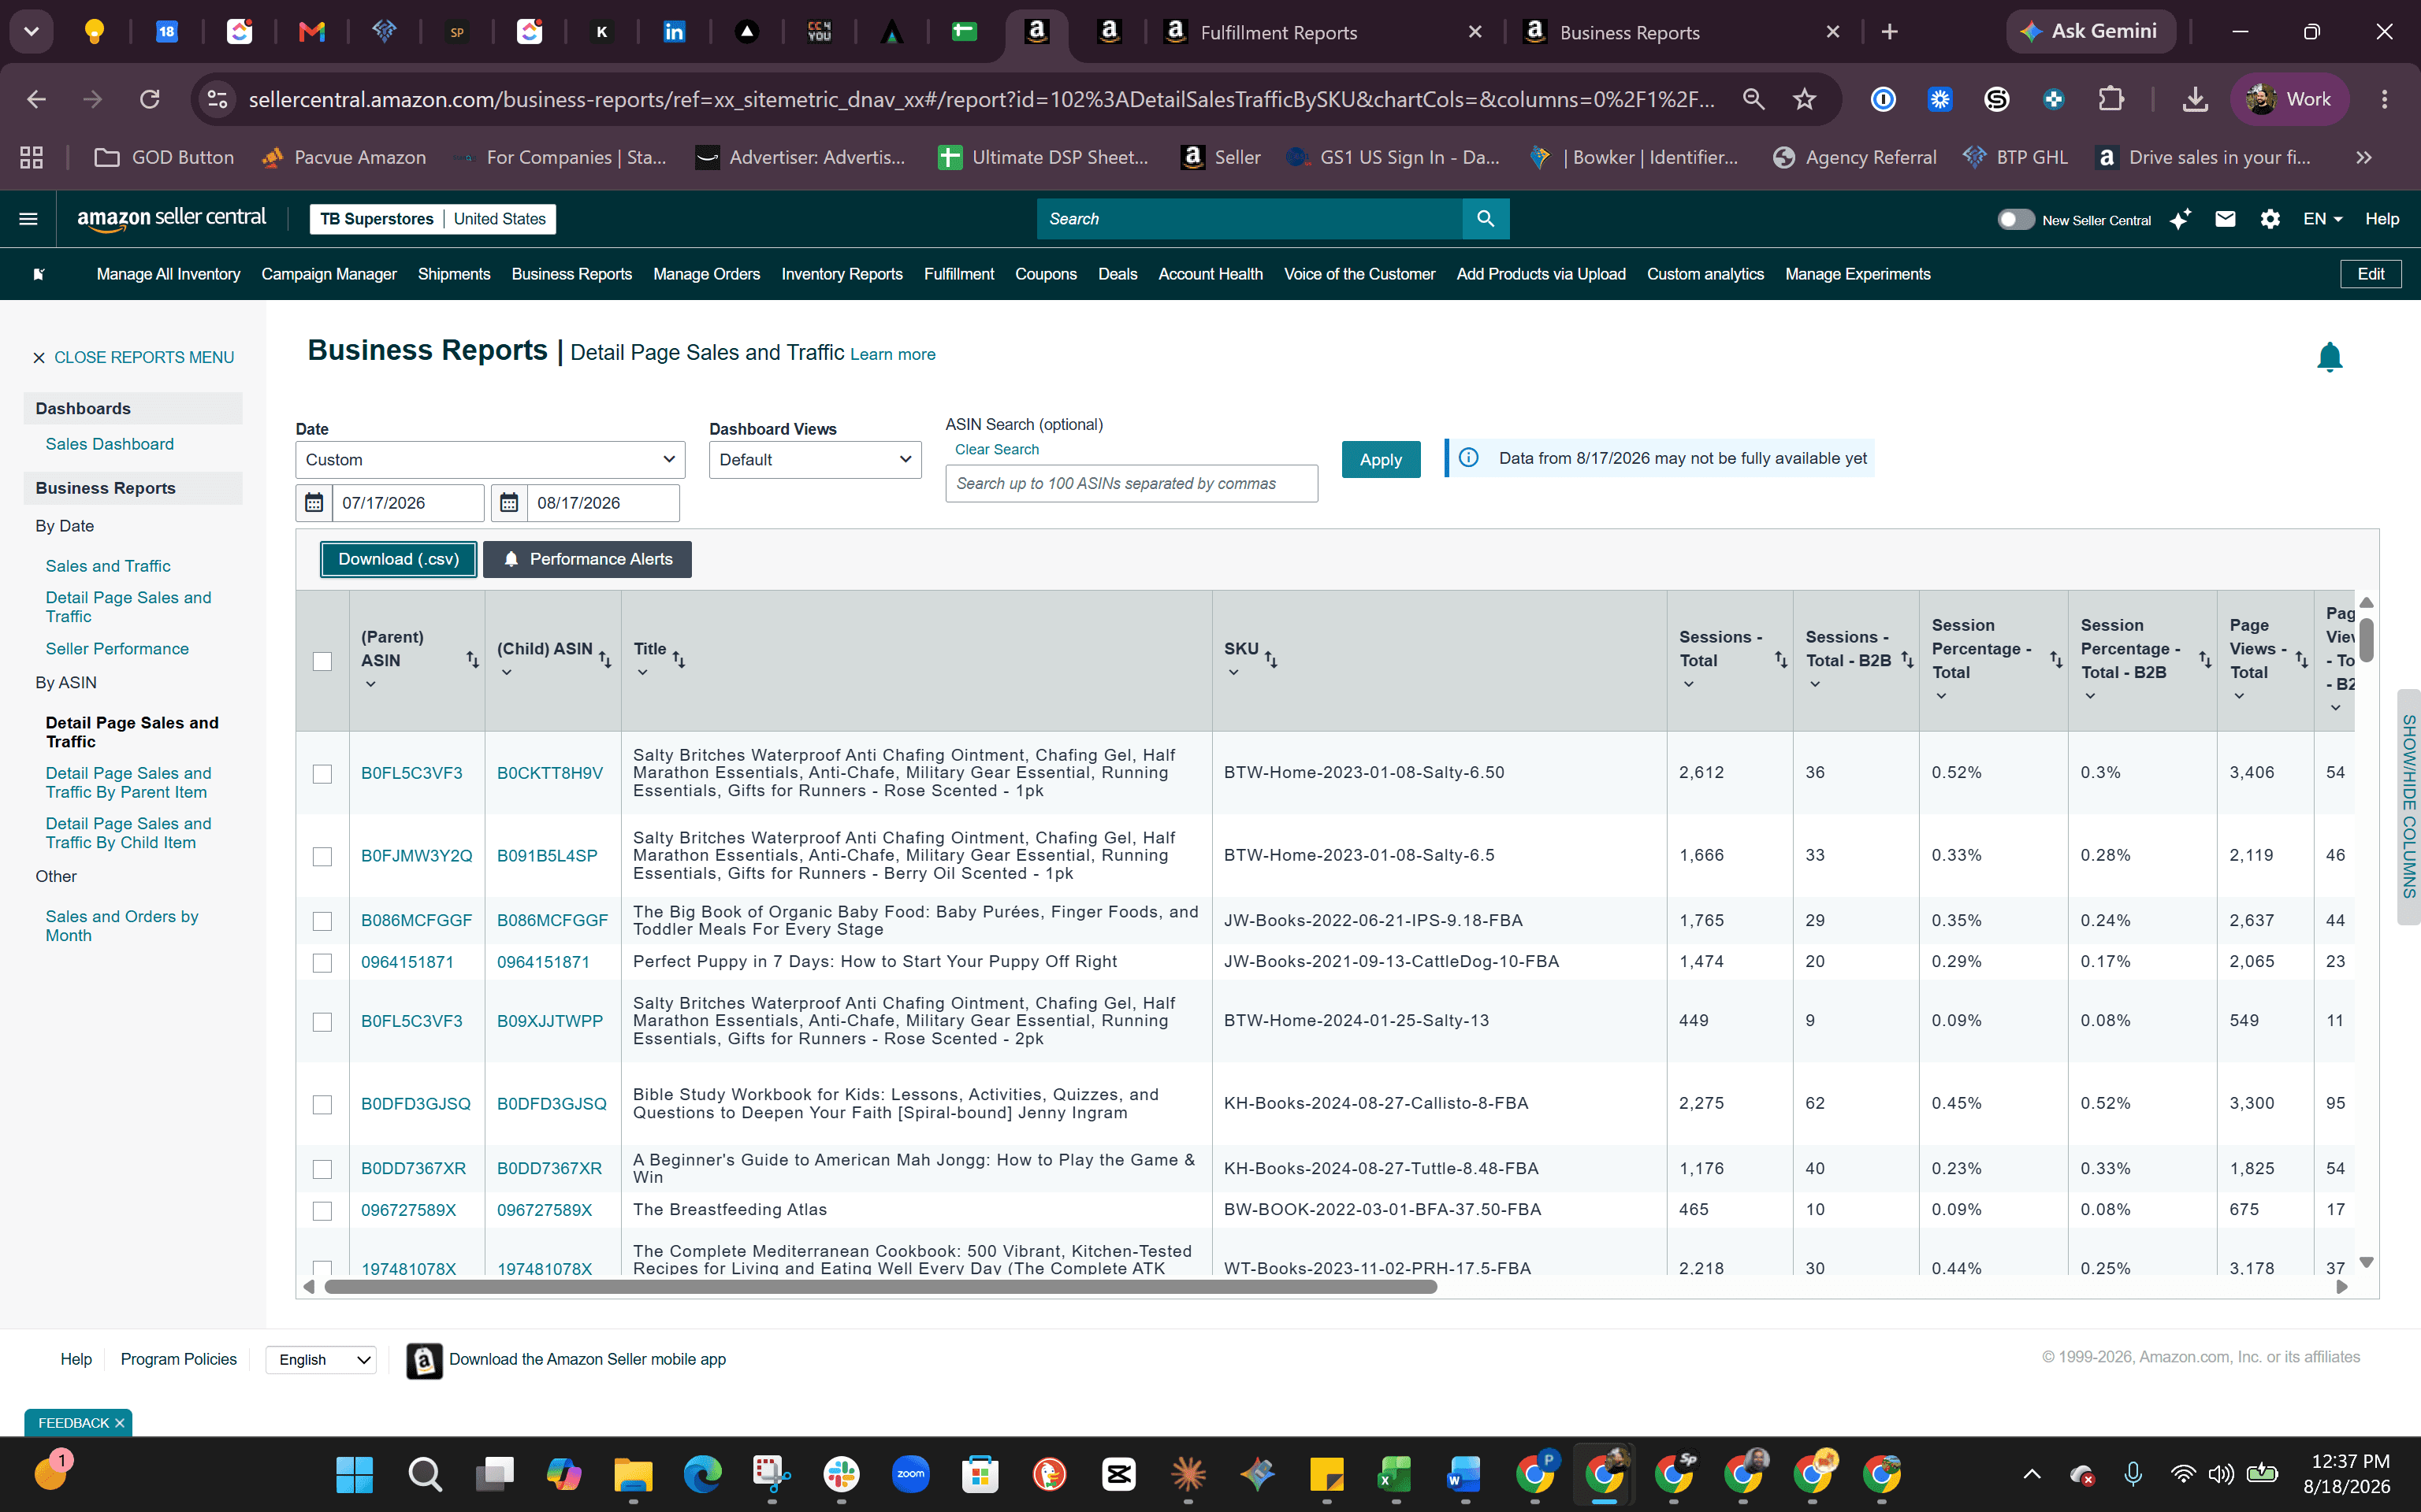The height and width of the screenshot is (1512, 2421).
Task: Open the Date range dropdown set to Custom
Action: (x=490, y=460)
